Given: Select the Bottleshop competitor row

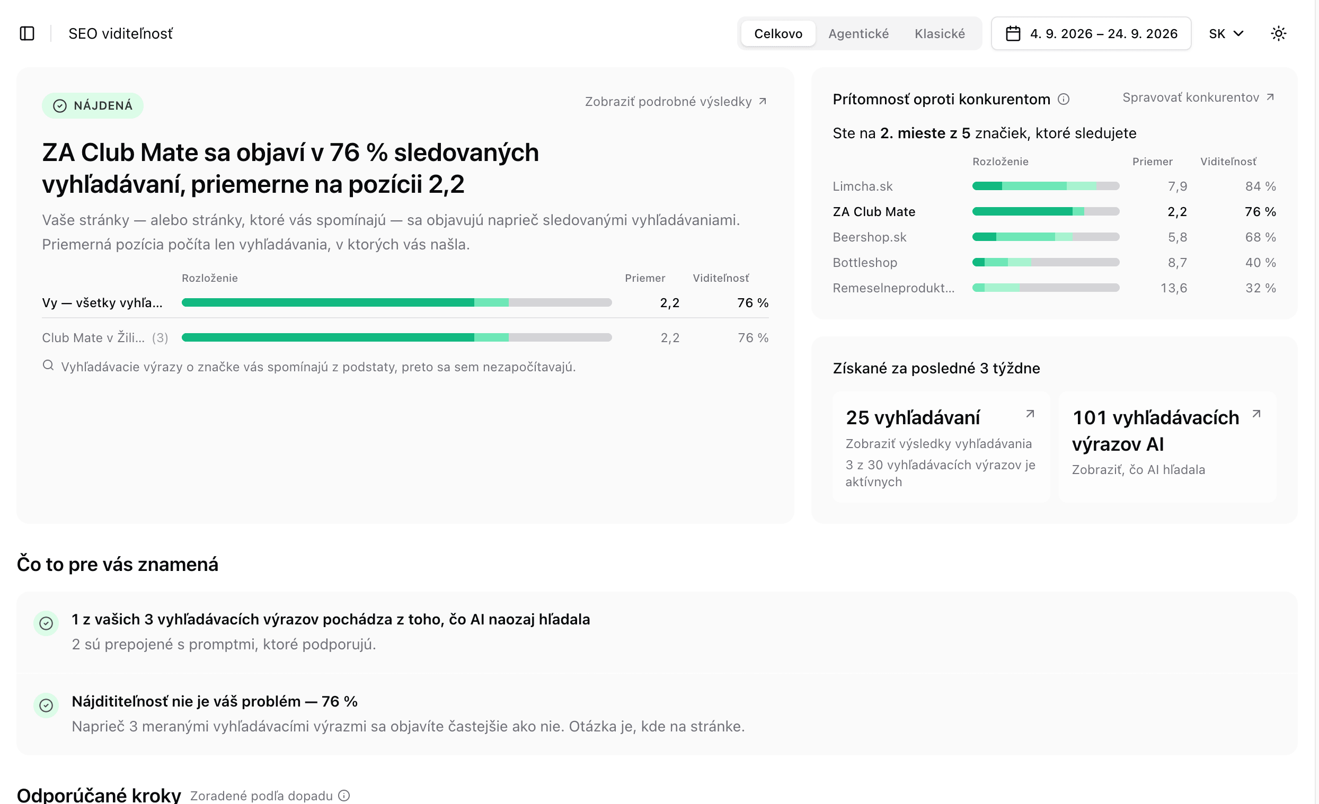Looking at the screenshot, I should point(1054,263).
